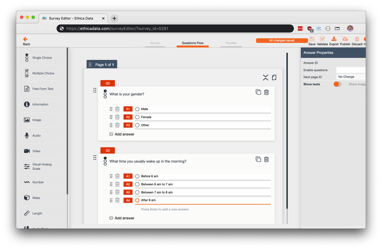Select 'Before 6 am' radio option
Viewport: 382px width, 250px height.
(137, 176)
